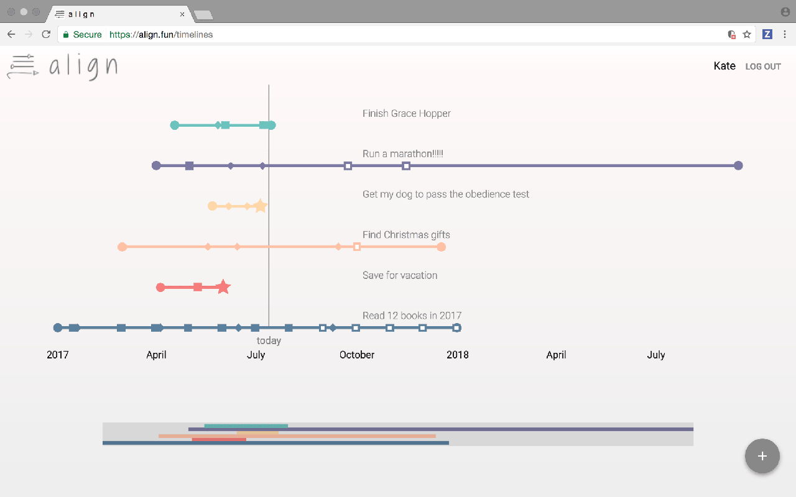
Task: Go back using browser back arrow
Action: tap(11, 35)
